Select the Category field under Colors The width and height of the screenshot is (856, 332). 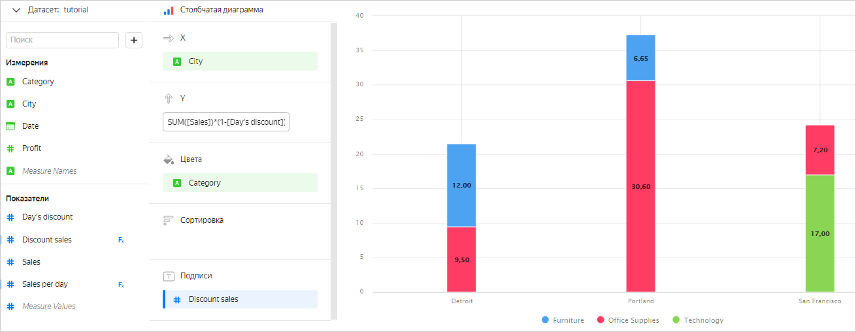pyautogui.click(x=240, y=183)
